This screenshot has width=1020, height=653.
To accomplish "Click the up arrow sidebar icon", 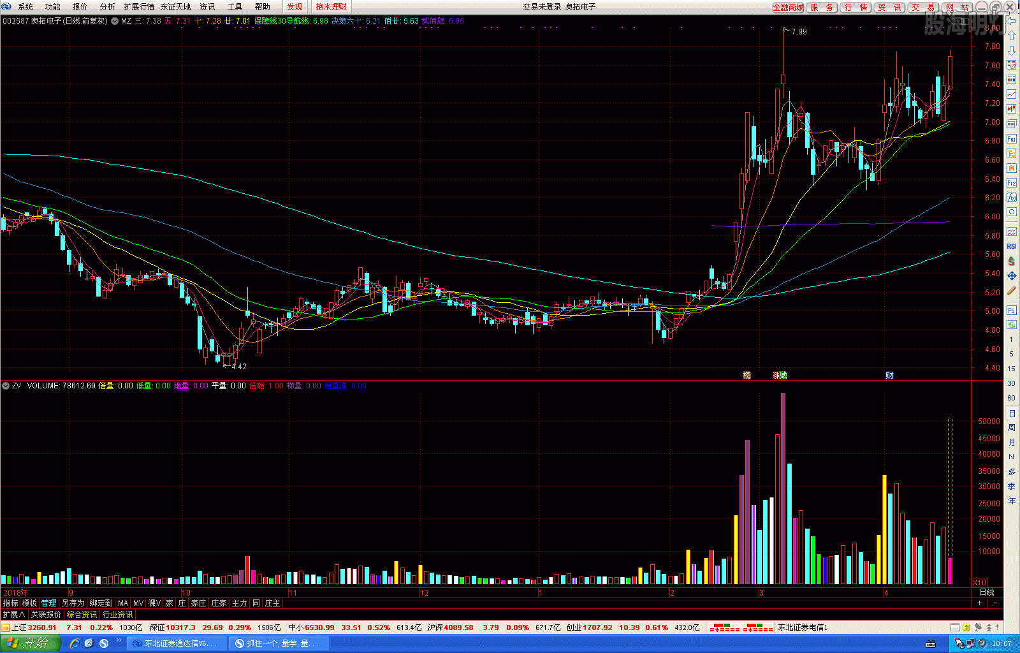I will 1012,36.
